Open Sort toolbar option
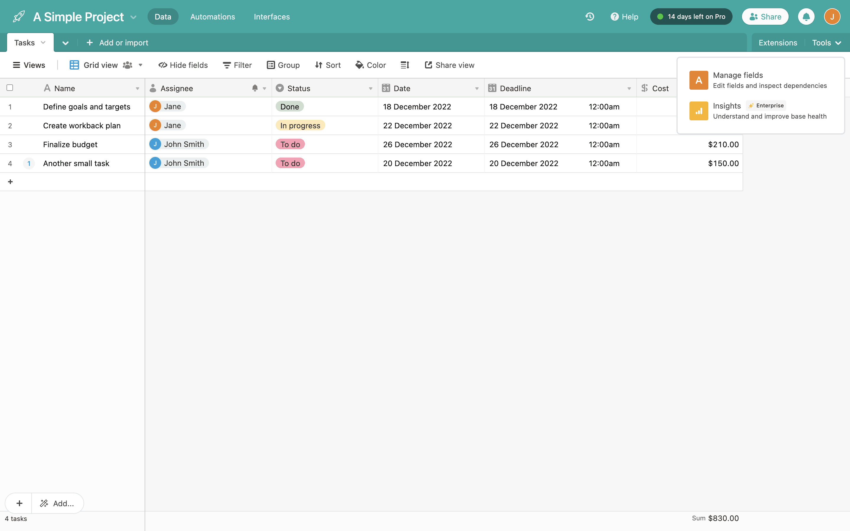 coord(328,65)
